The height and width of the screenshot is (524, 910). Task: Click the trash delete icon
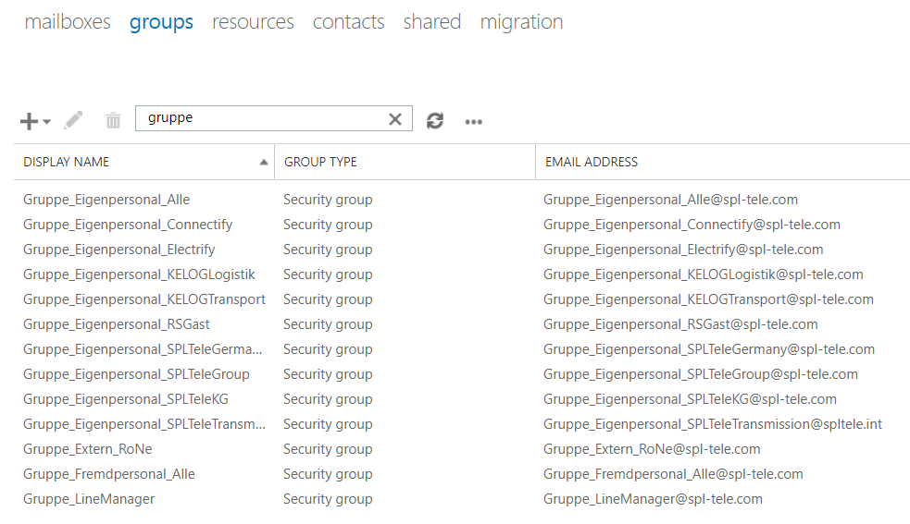click(113, 120)
